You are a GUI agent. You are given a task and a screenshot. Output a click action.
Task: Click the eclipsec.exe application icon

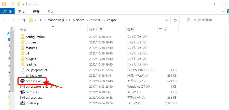(x=22, y=97)
